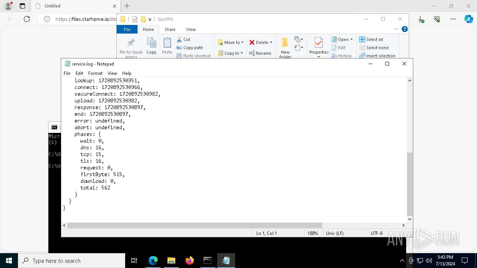
Task: Switch to Explorer View tab
Action: click(x=191, y=29)
